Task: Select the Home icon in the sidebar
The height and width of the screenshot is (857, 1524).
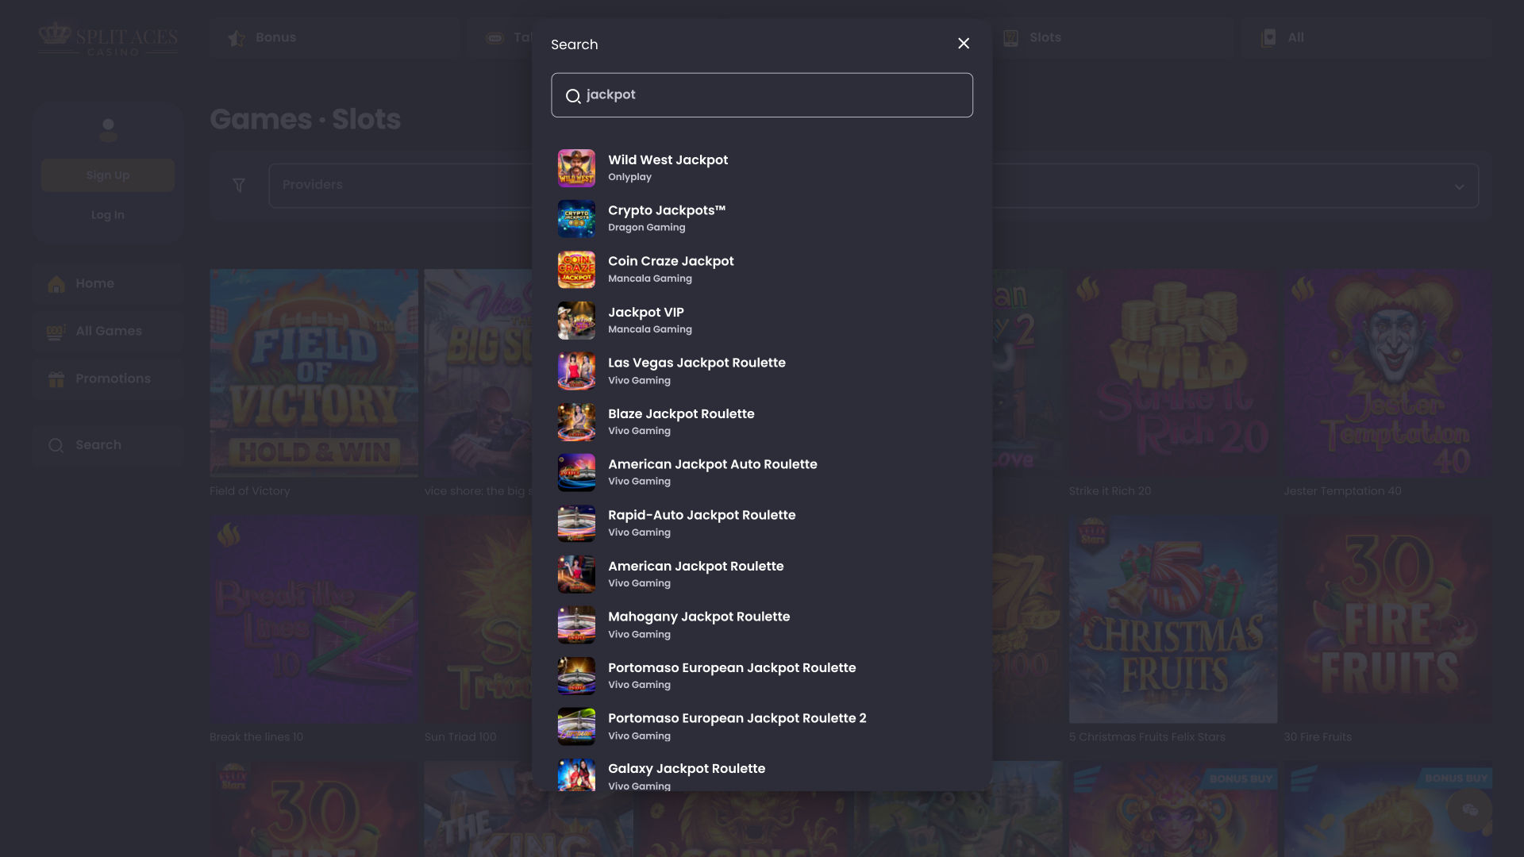Action: coord(56,283)
